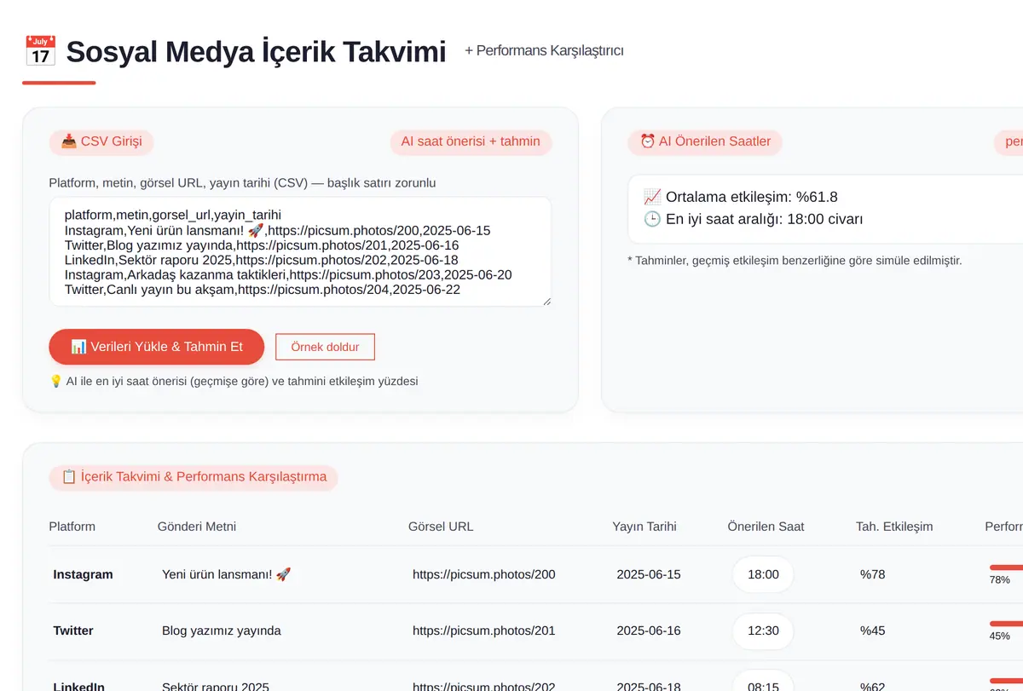
Task: Click 'AI saat önerisi + tahmin' badge
Action: click(x=471, y=141)
